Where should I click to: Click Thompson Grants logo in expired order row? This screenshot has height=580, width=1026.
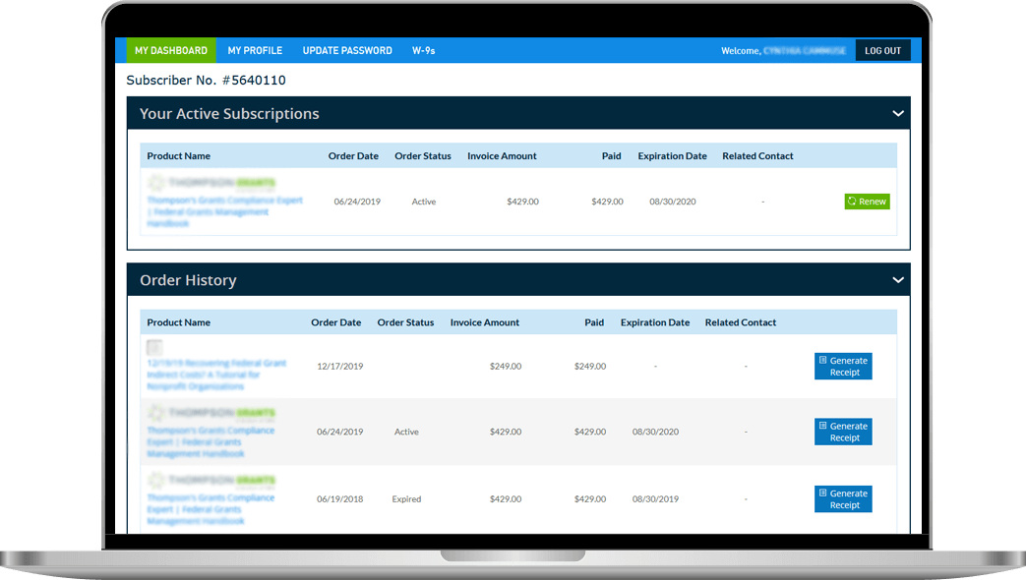point(211,480)
